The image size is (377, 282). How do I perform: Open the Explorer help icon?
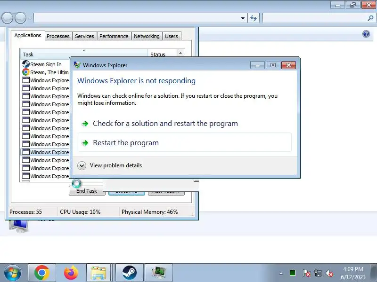366,34
